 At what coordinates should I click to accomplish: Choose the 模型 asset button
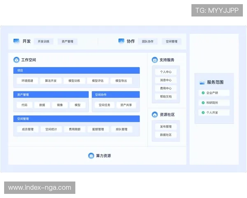pyautogui.click(x=77, y=105)
